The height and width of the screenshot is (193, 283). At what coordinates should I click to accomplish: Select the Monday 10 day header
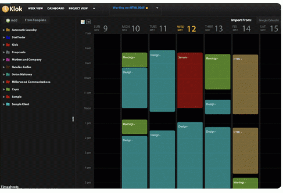click(131, 29)
